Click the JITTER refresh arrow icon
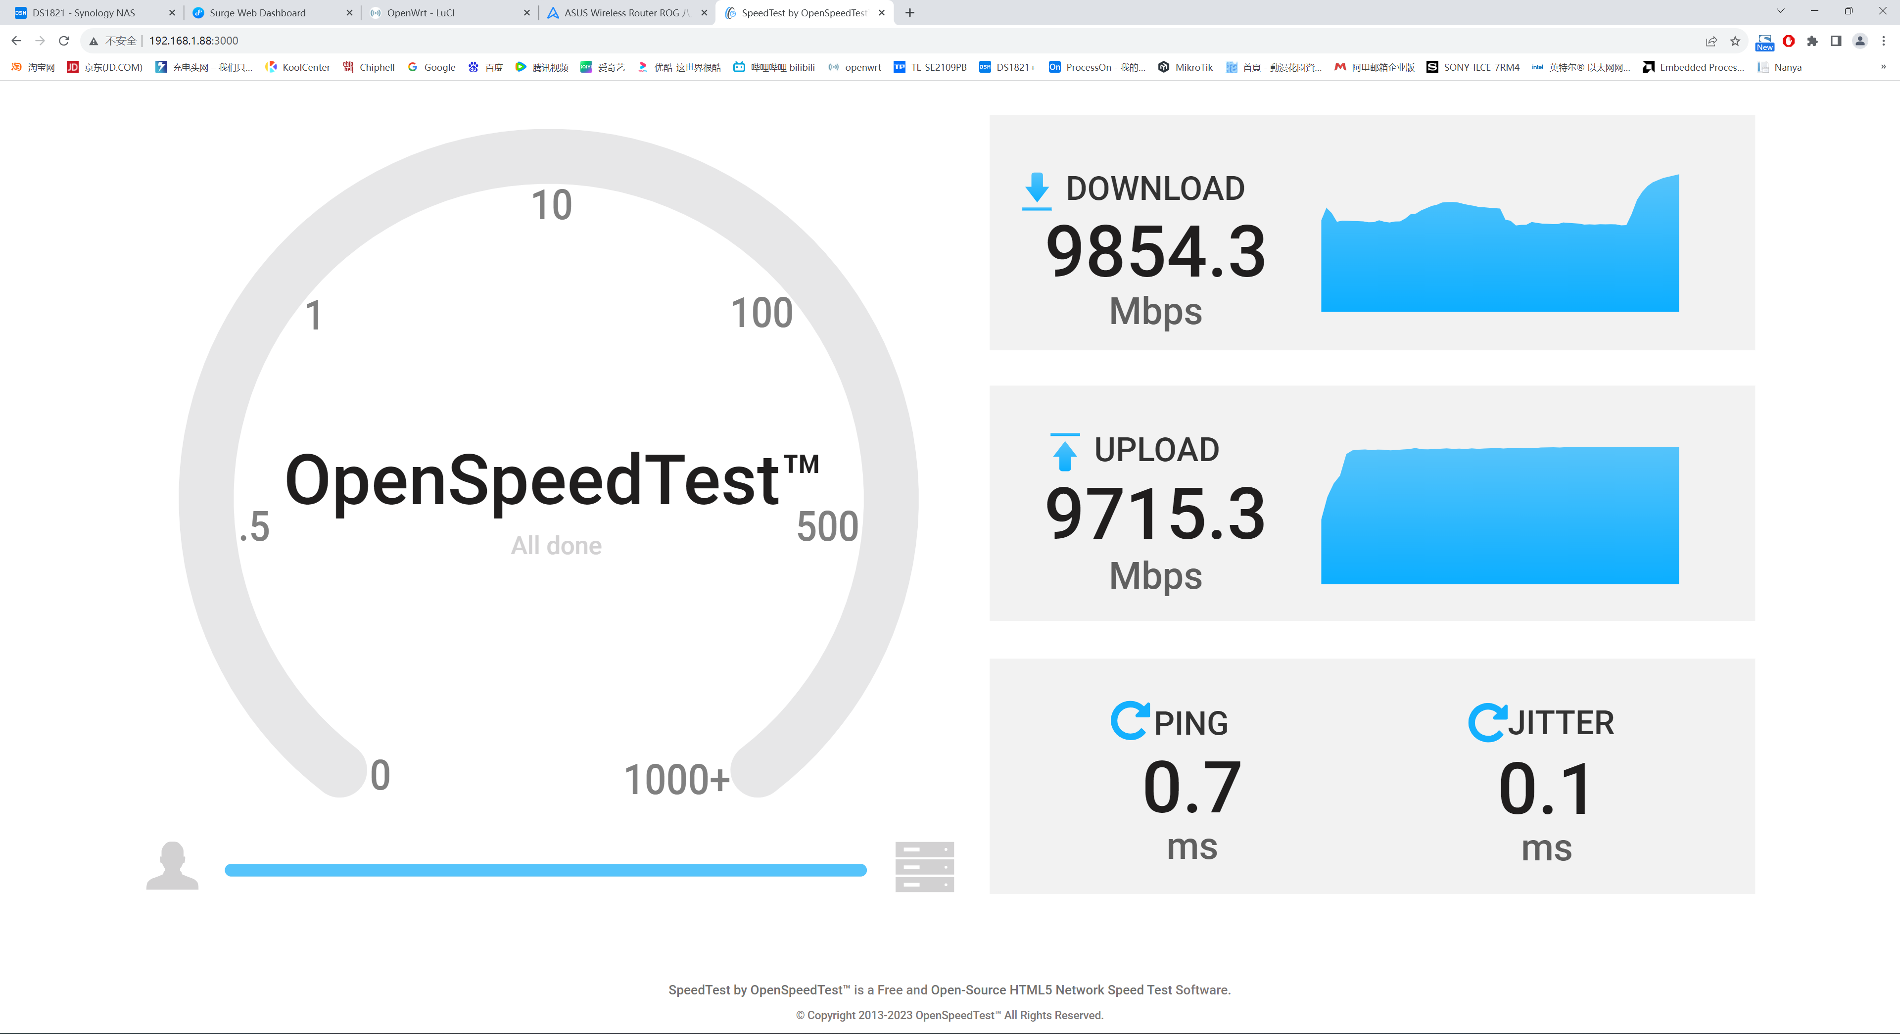The width and height of the screenshot is (1900, 1034). click(x=1487, y=722)
